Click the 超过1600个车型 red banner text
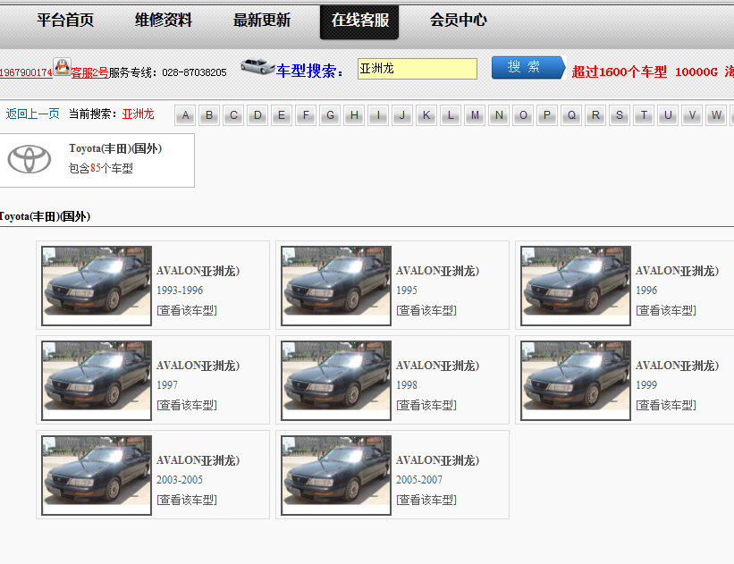This screenshot has width=734, height=564. coord(619,72)
